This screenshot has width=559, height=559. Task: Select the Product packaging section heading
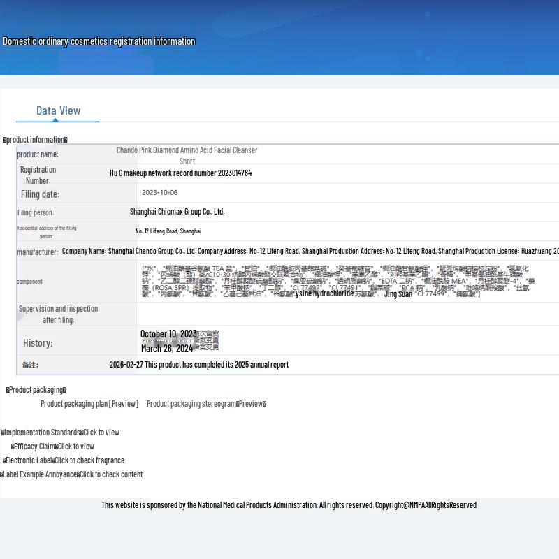36,390
